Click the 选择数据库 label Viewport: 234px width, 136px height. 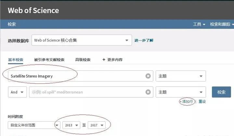coord(19,41)
